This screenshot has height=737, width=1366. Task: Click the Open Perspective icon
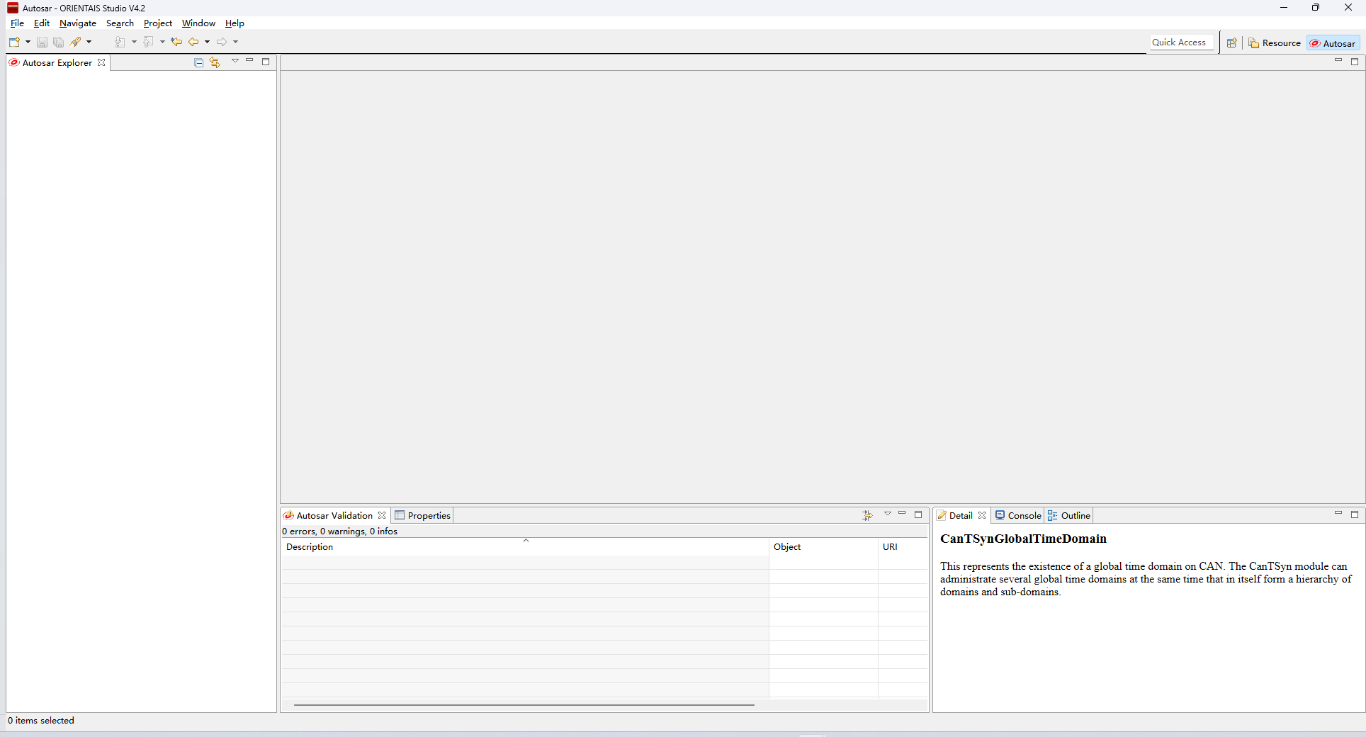pos(1231,43)
